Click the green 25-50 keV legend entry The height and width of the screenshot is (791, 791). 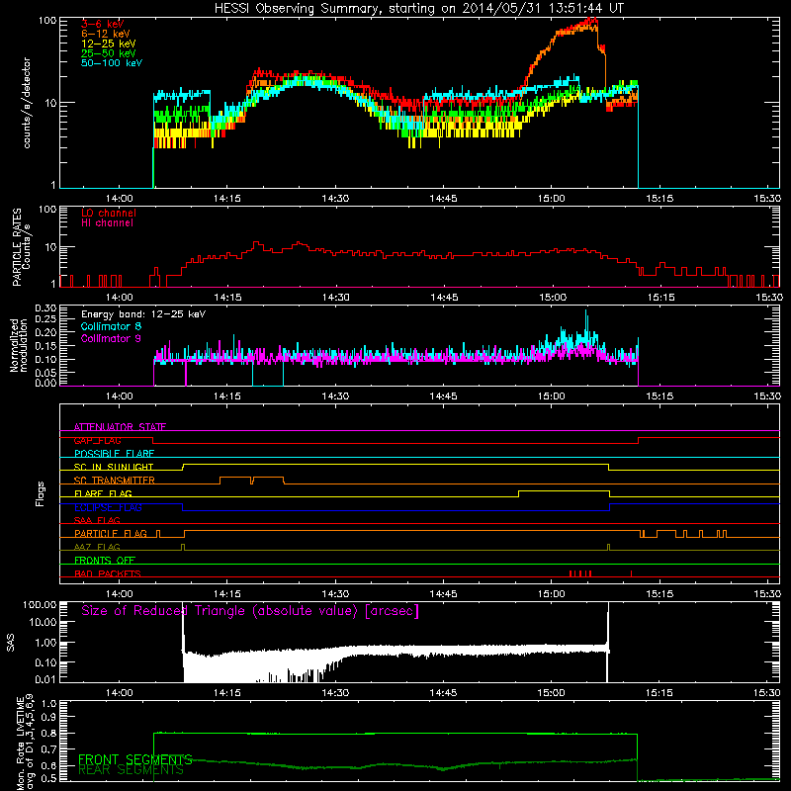pos(109,53)
